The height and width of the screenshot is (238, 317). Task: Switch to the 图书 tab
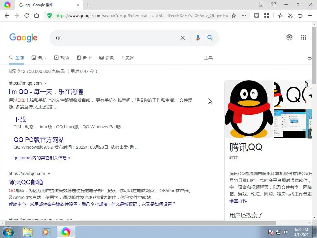[84, 58]
